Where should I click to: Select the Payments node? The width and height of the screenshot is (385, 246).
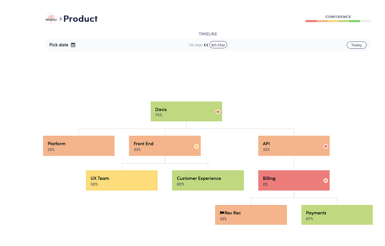[337, 215]
